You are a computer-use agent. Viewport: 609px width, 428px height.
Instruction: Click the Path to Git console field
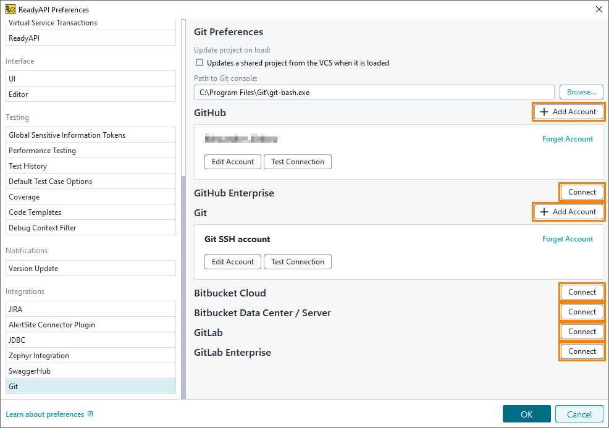(x=373, y=92)
